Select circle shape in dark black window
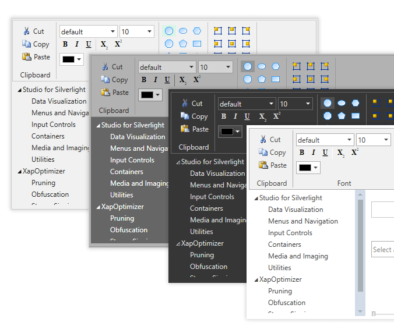 [328, 103]
